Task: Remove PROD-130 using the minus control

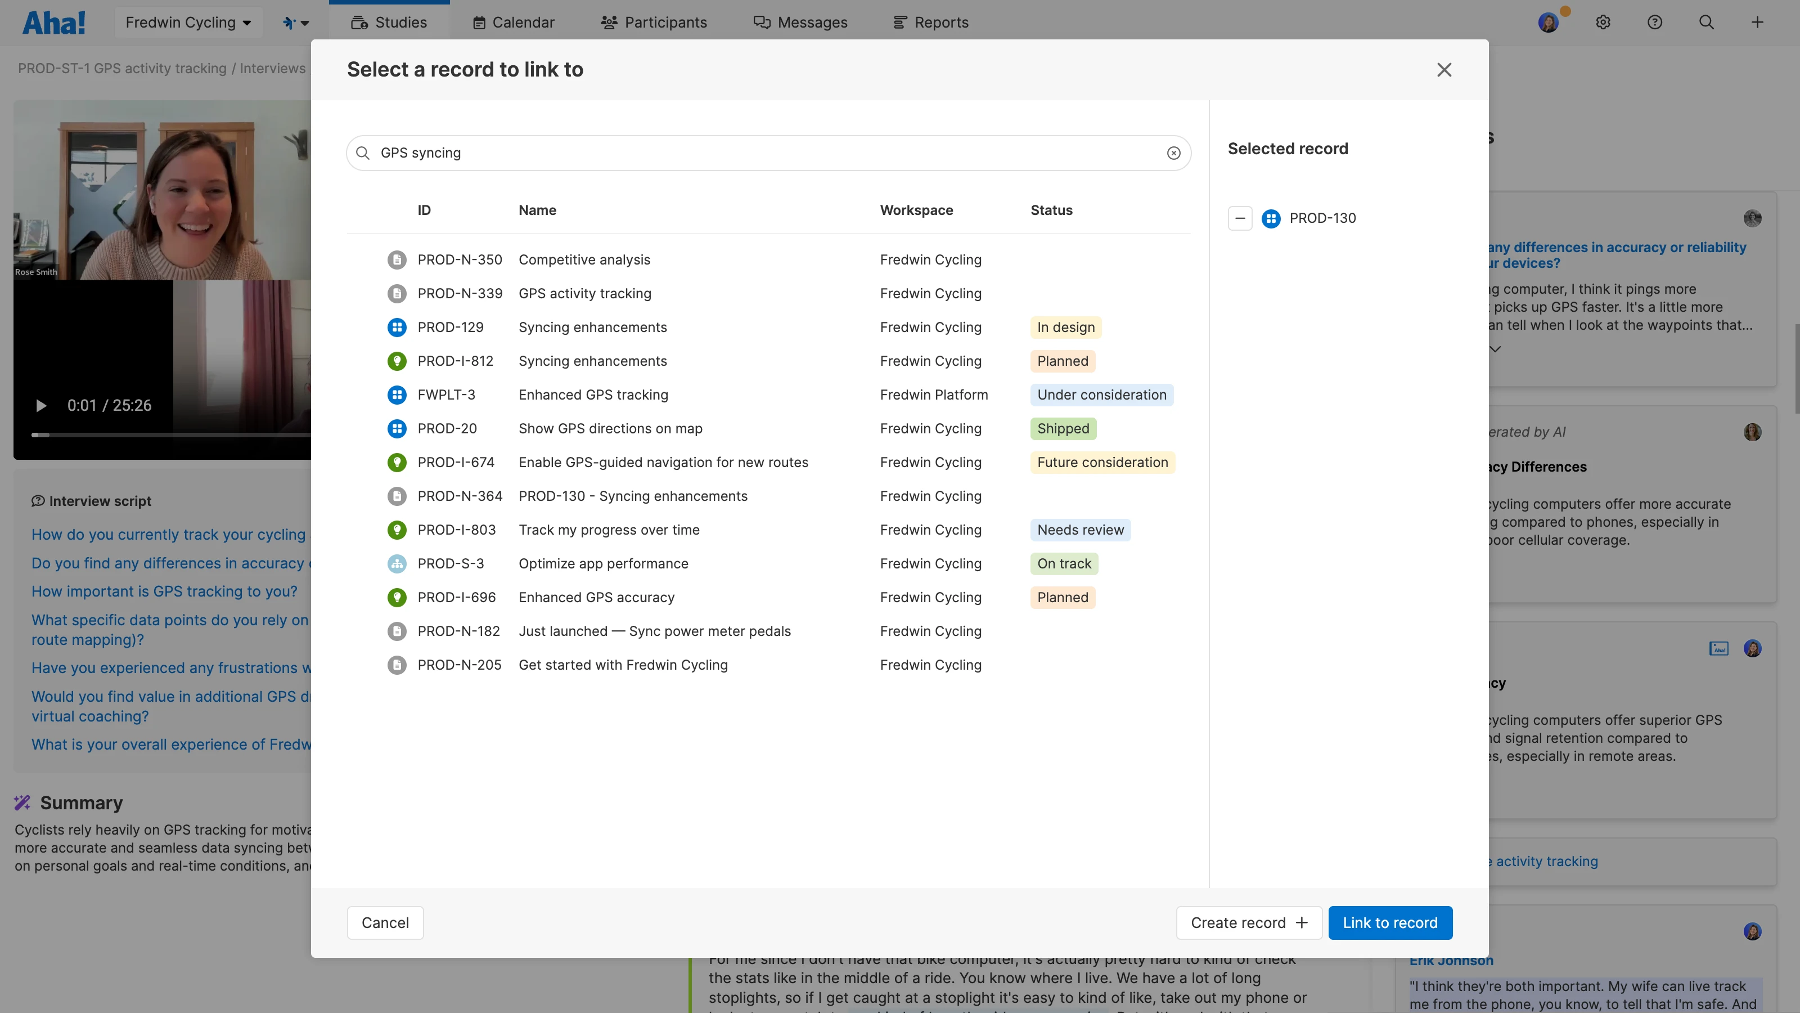Action: tap(1240, 218)
